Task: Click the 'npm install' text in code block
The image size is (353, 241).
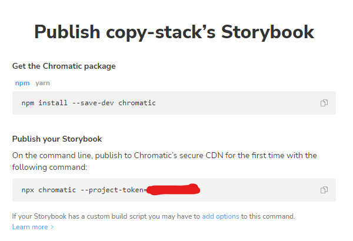Action: (x=43, y=103)
